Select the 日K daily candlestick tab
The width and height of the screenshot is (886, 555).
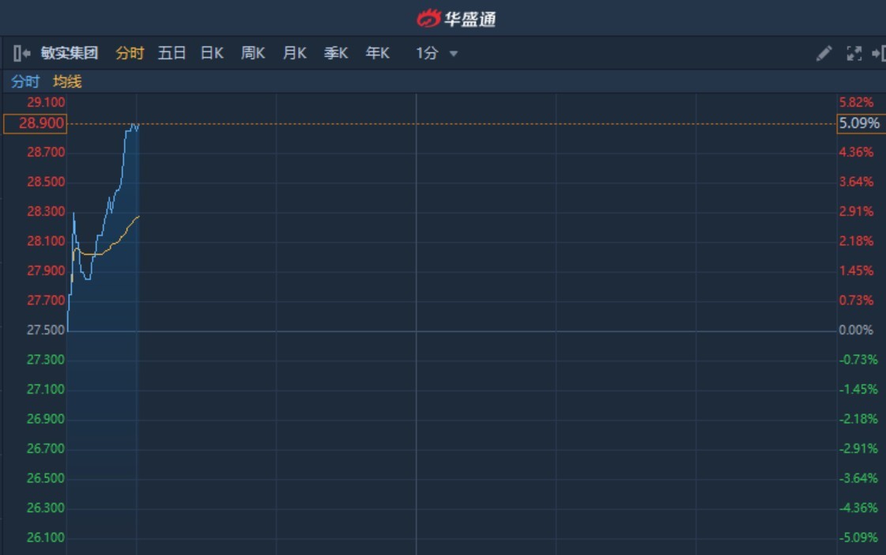tap(212, 54)
